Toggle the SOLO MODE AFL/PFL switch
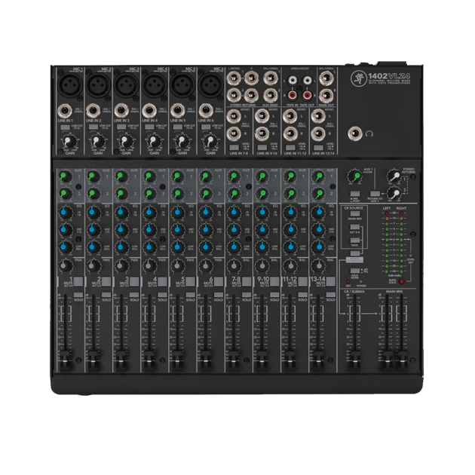This screenshot has width=475, height=475. (x=355, y=271)
